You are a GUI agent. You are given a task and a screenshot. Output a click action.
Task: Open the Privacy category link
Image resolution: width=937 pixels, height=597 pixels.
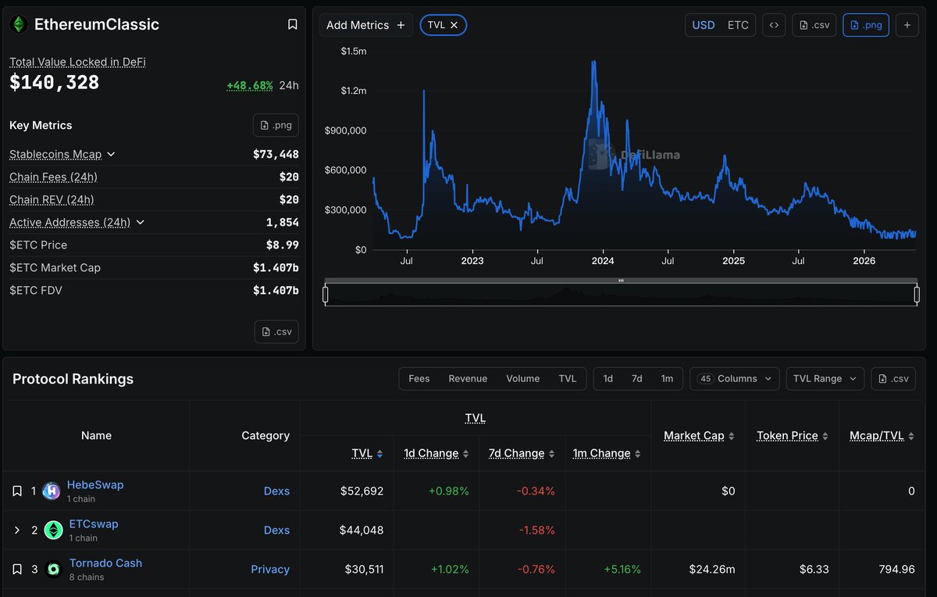(270, 570)
